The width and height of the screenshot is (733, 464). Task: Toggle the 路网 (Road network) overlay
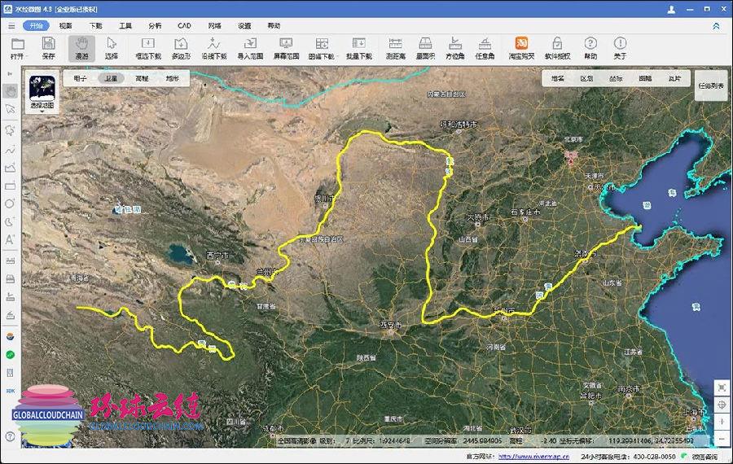point(645,78)
